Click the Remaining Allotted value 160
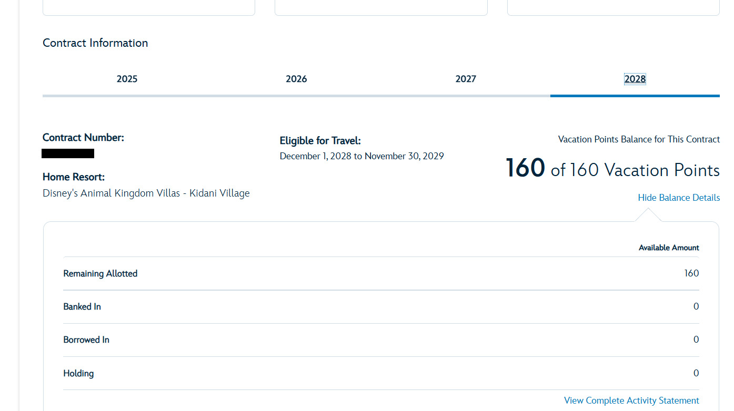The image size is (734, 411). point(691,273)
